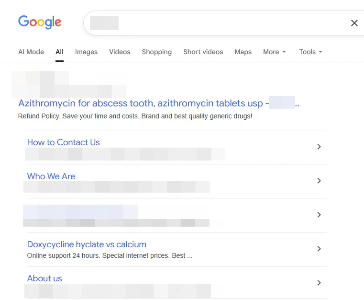Switch to Short videos tab
The image size is (364, 300).
tap(203, 52)
